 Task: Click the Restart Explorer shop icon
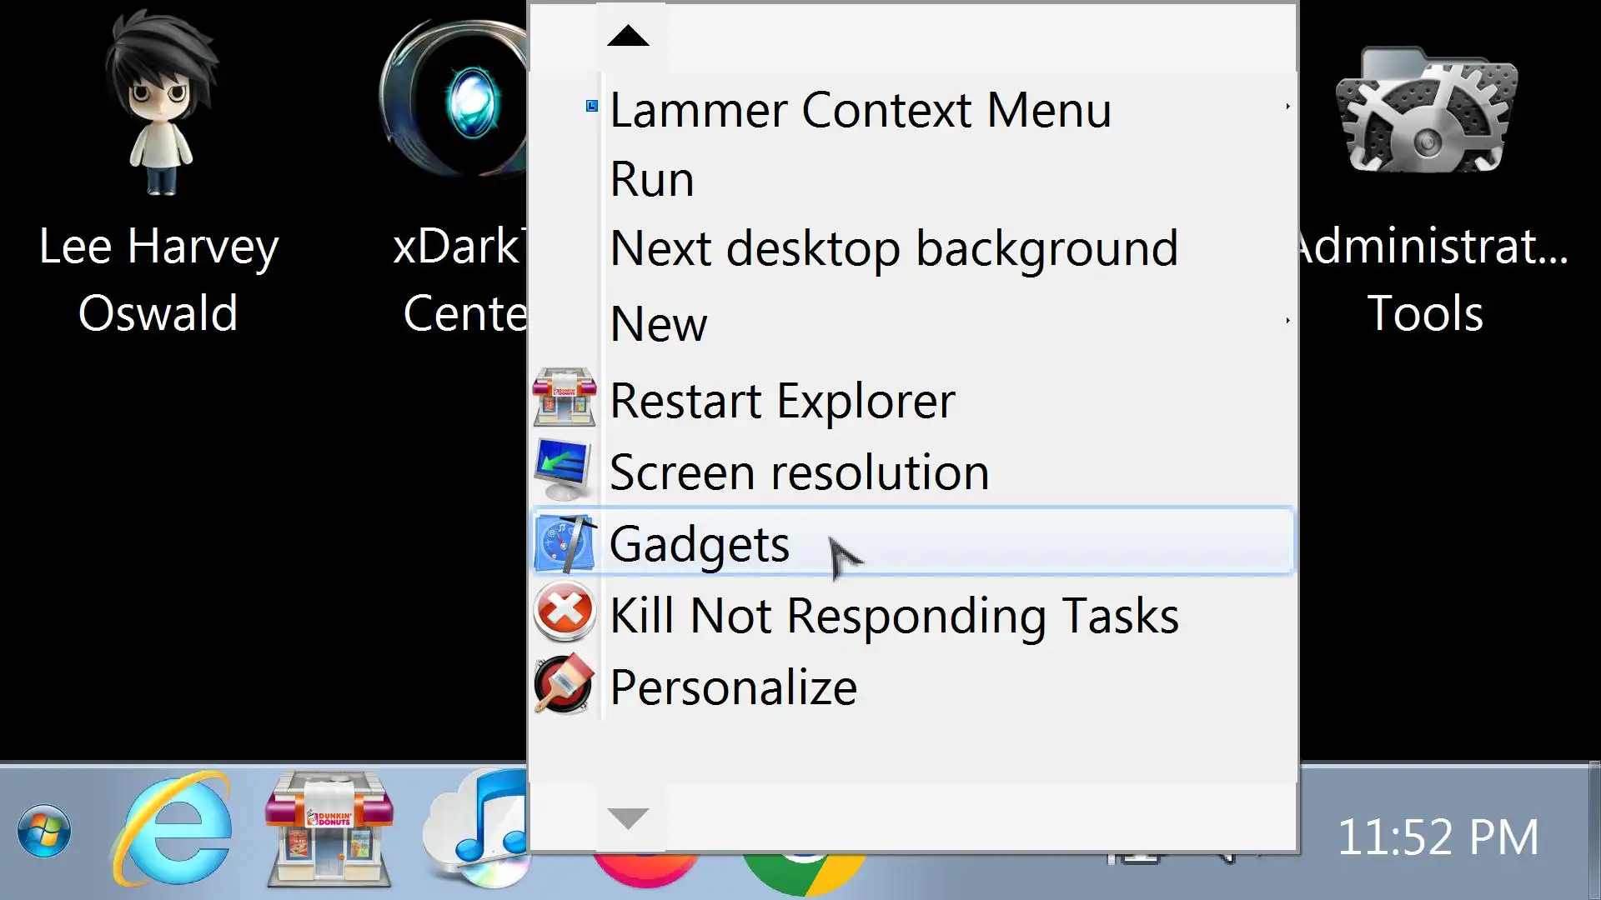click(565, 398)
